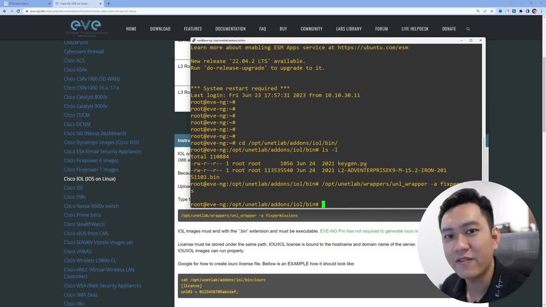The width and height of the screenshot is (546, 307).
Task: Open Cisco ISE sidebar link
Action: [73, 188]
